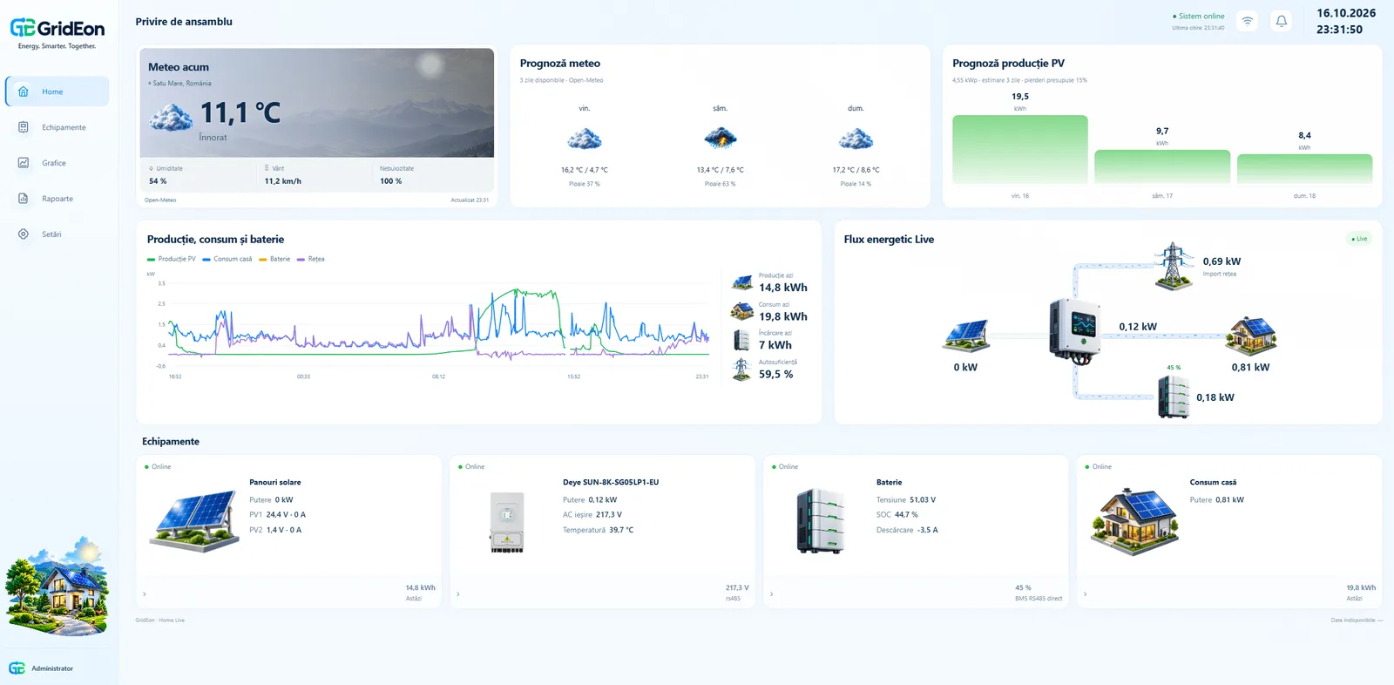Click the dum. 18 PV forecast bar
1394x685 pixels.
1304,169
